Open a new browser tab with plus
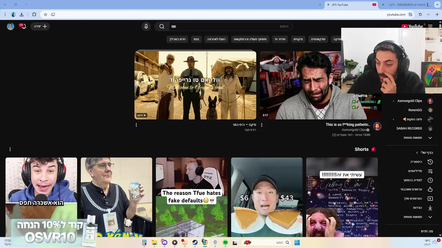The width and height of the screenshot is (442, 248). [x=320, y=5]
